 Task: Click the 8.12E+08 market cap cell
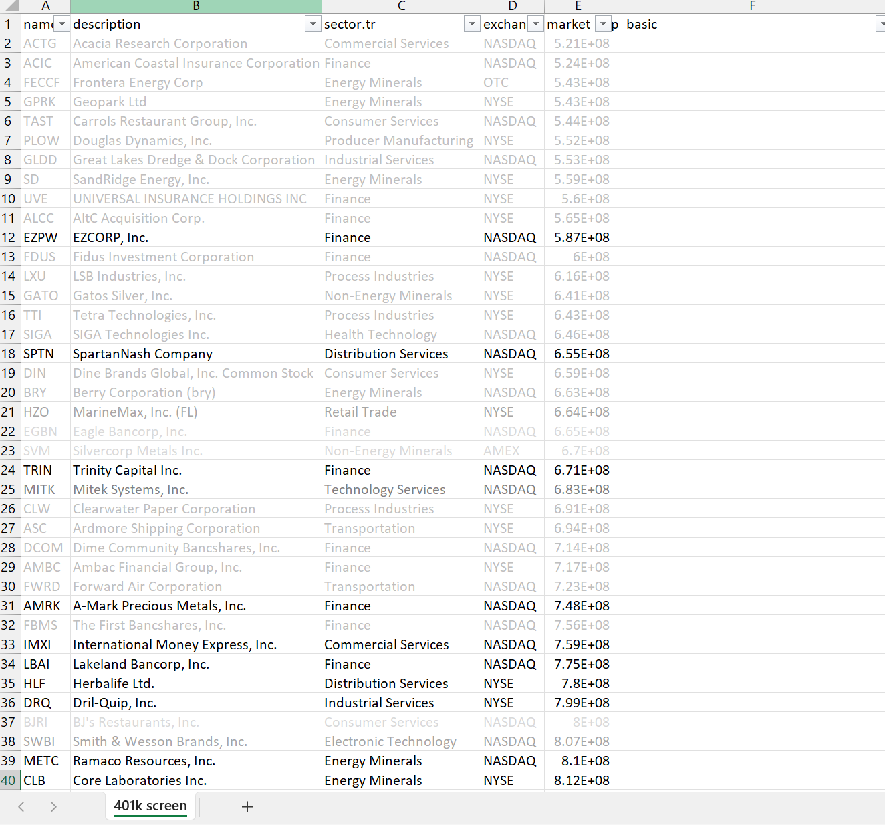click(578, 780)
